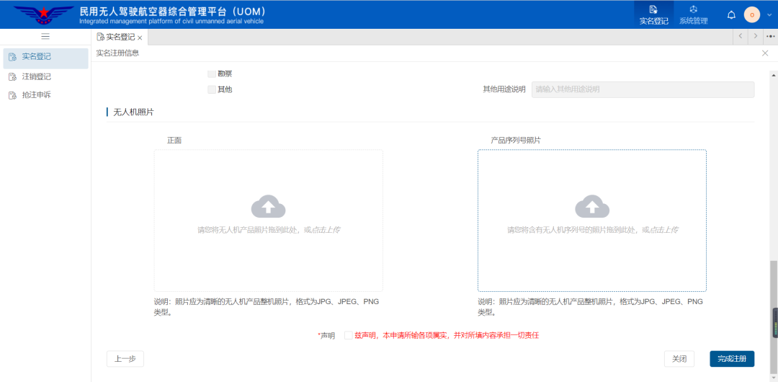Image resolution: width=778 pixels, height=382 pixels.
Task: Expand the account dropdown arrow
Action: click(x=769, y=14)
